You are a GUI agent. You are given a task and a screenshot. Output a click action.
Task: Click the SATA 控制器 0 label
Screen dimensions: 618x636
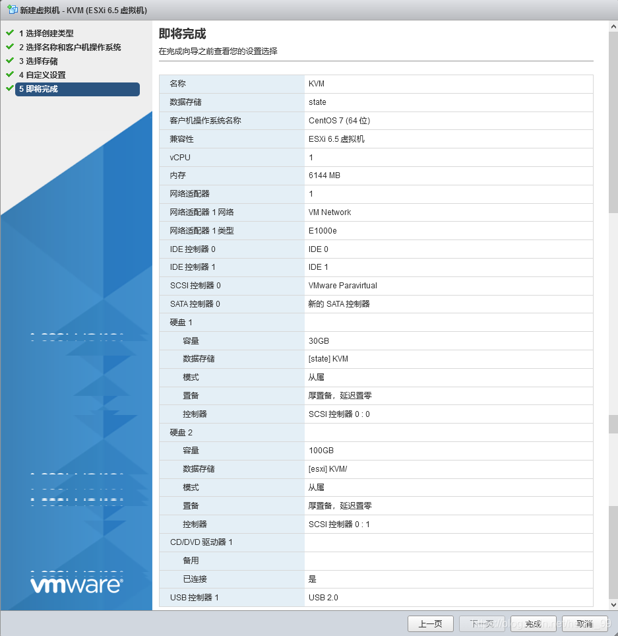point(195,303)
